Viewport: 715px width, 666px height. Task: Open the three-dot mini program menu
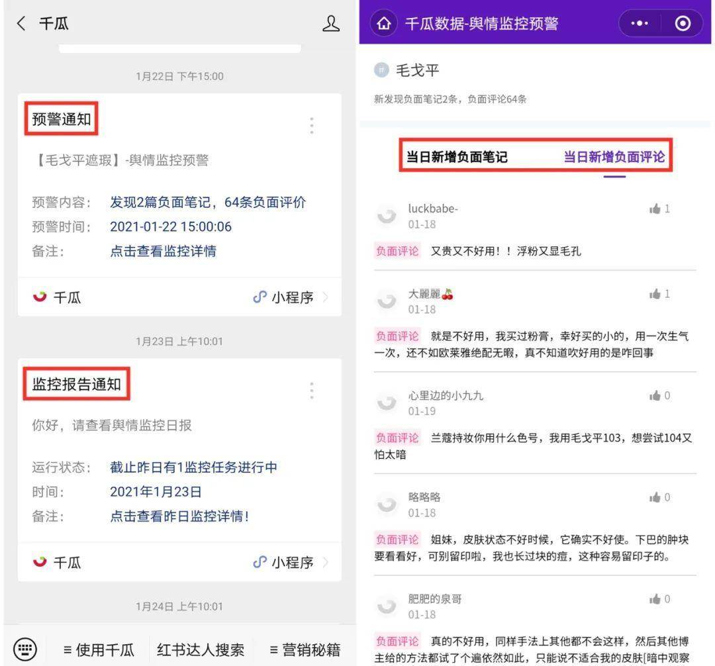(640, 23)
